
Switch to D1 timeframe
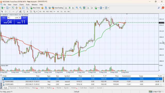click(62, 12)
